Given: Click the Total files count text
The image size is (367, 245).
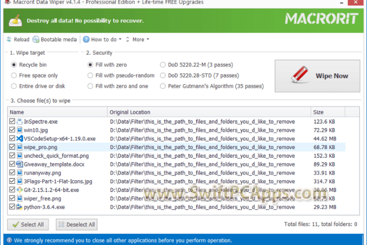Looking at the screenshot, I should [x=321, y=224].
